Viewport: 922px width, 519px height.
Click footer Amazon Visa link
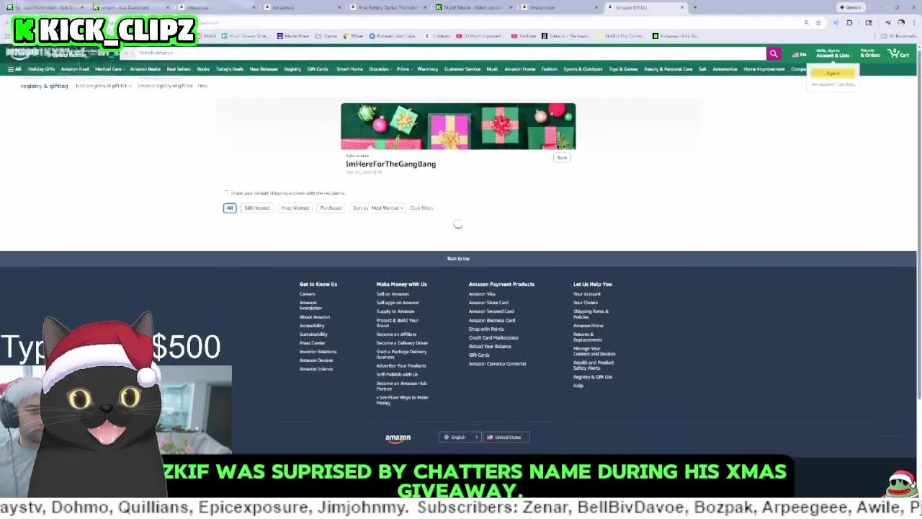[482, 294]
